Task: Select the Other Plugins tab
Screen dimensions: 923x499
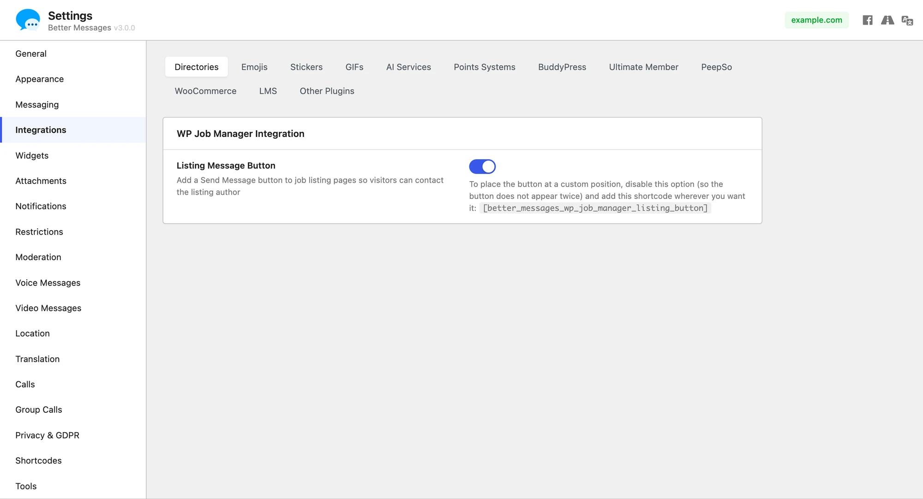Action: point(327,91)
